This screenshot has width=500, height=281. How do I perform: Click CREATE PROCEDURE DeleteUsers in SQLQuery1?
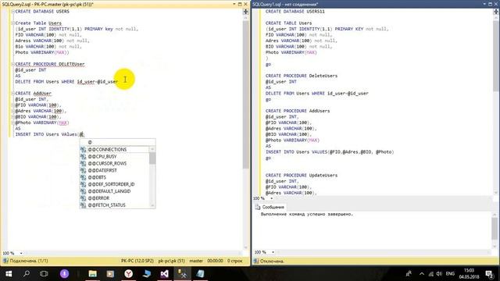click(x=302, y=76)
